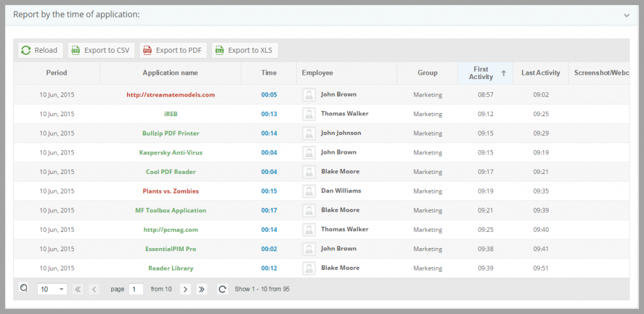Go to the first page

coord(77,289)
